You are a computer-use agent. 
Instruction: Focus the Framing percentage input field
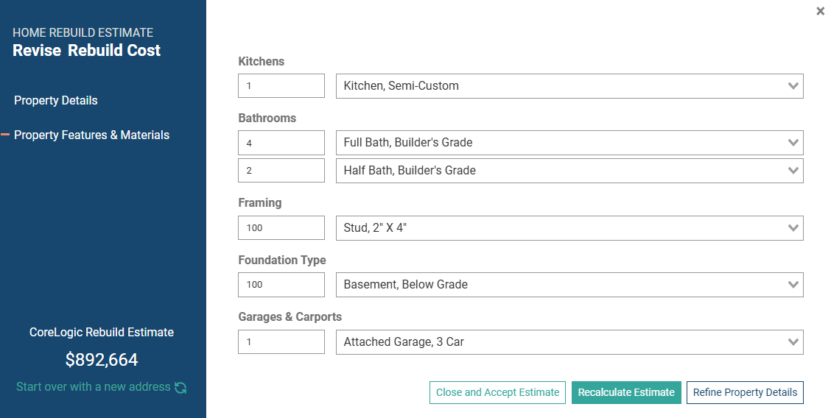pyautogui.click(x=281, y=228)
